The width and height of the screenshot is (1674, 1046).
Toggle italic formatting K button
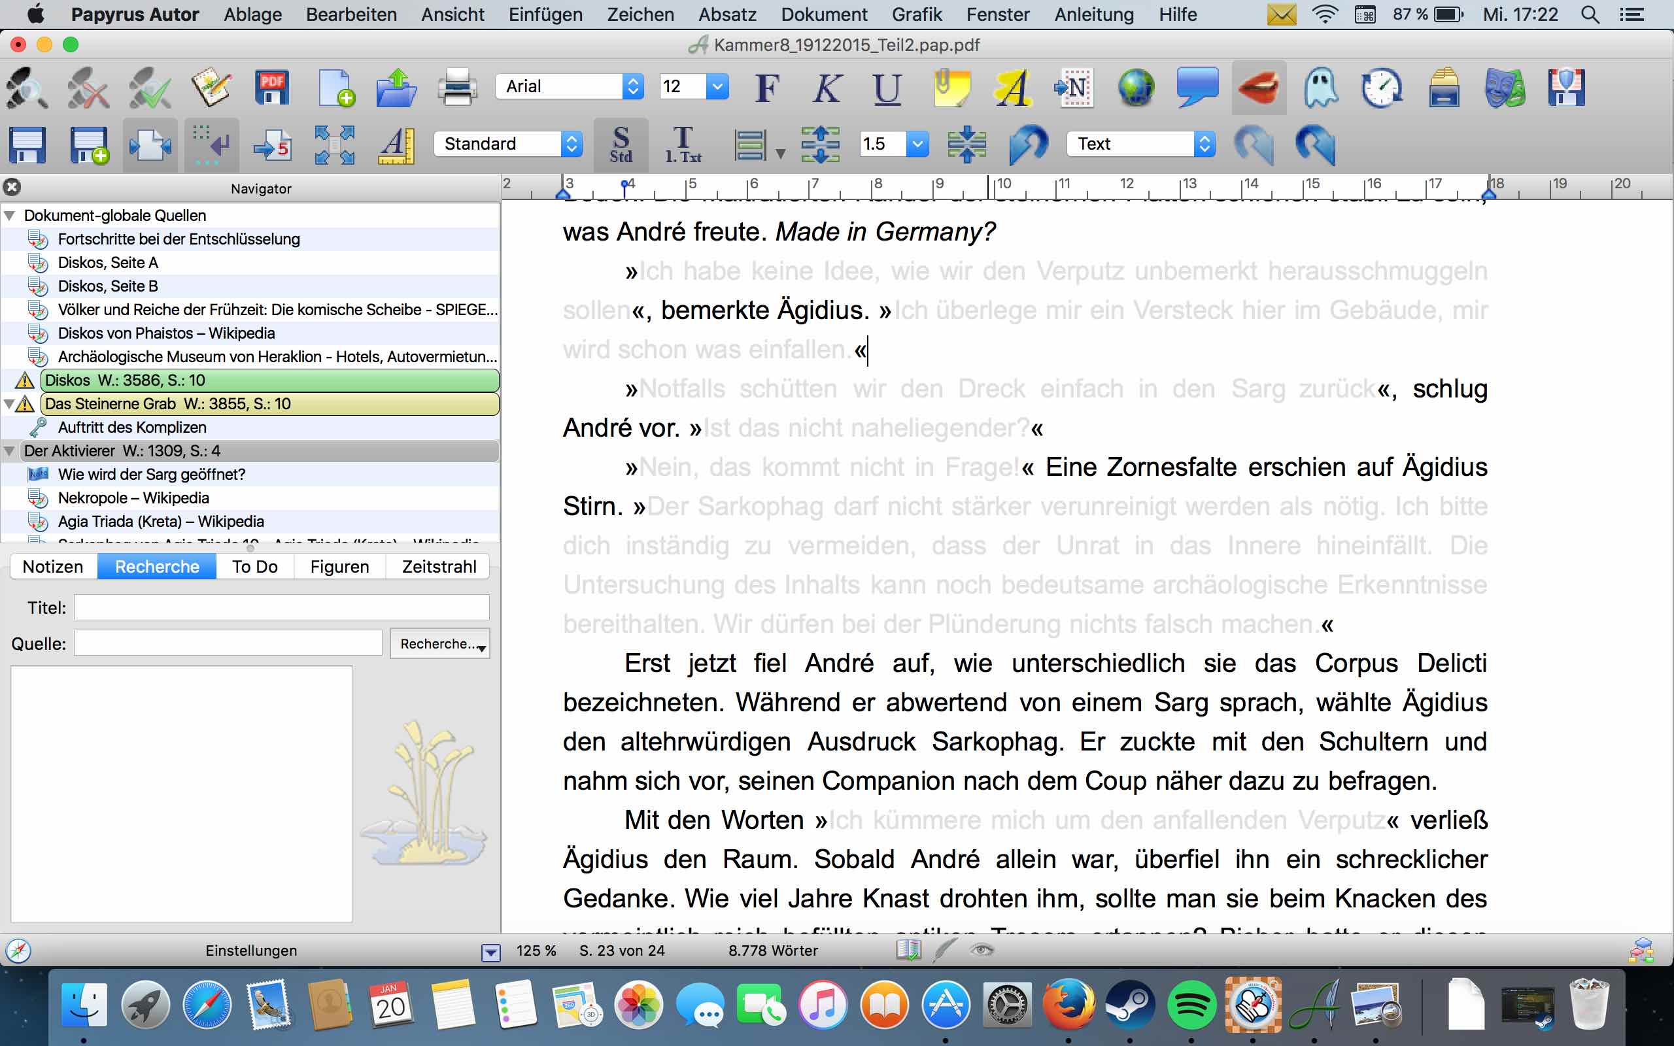point(827,87)
